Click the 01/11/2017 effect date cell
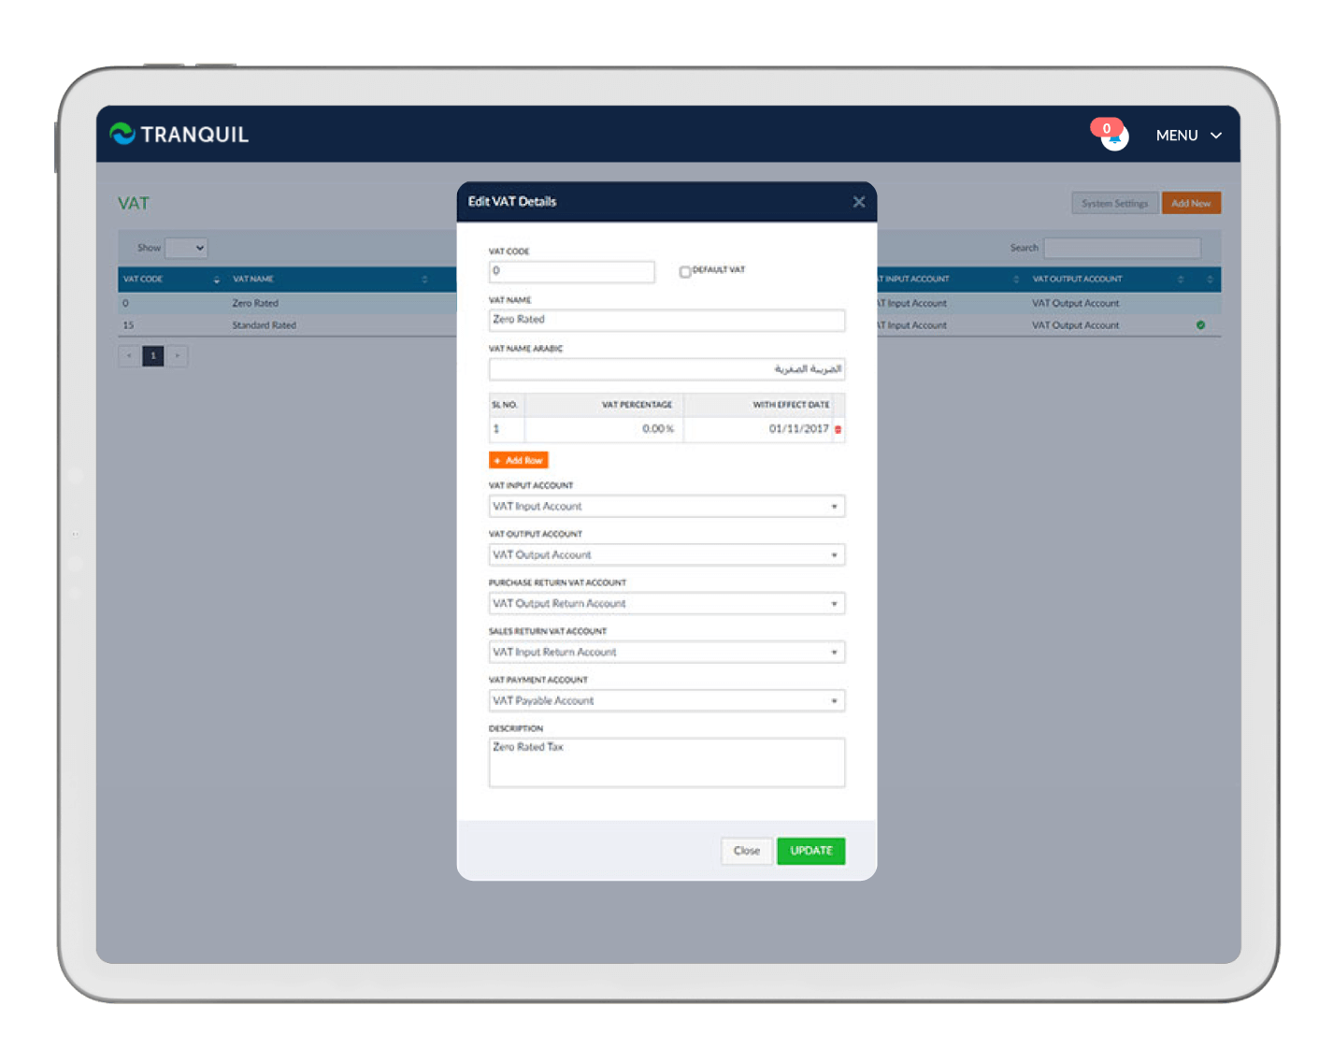This screenshot has width=1333, height=1063. click(x=759, y=429)
